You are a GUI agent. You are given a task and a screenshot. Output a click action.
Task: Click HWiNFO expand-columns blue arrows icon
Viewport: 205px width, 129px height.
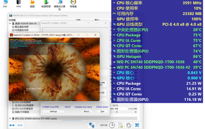(x=12, y=125)
